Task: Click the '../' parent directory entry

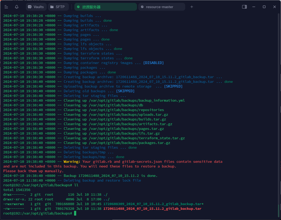Action: 106,199
